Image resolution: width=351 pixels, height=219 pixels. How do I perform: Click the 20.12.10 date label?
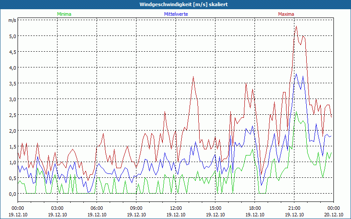333,215
